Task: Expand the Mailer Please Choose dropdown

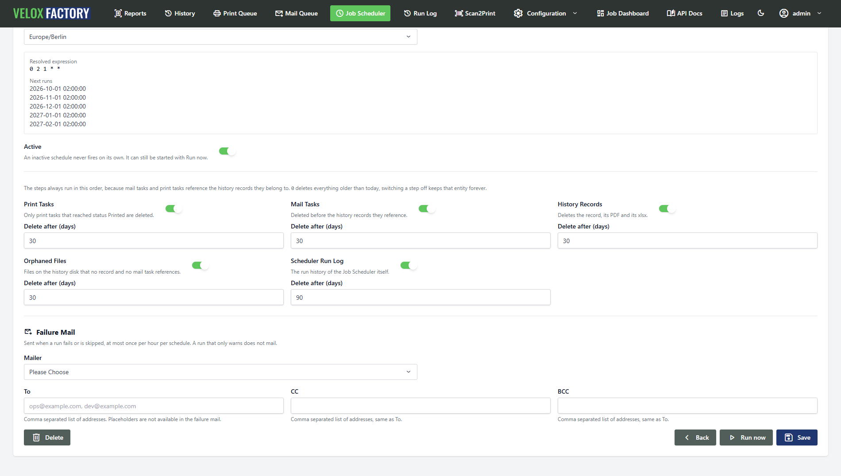Action: click(220, 372)
